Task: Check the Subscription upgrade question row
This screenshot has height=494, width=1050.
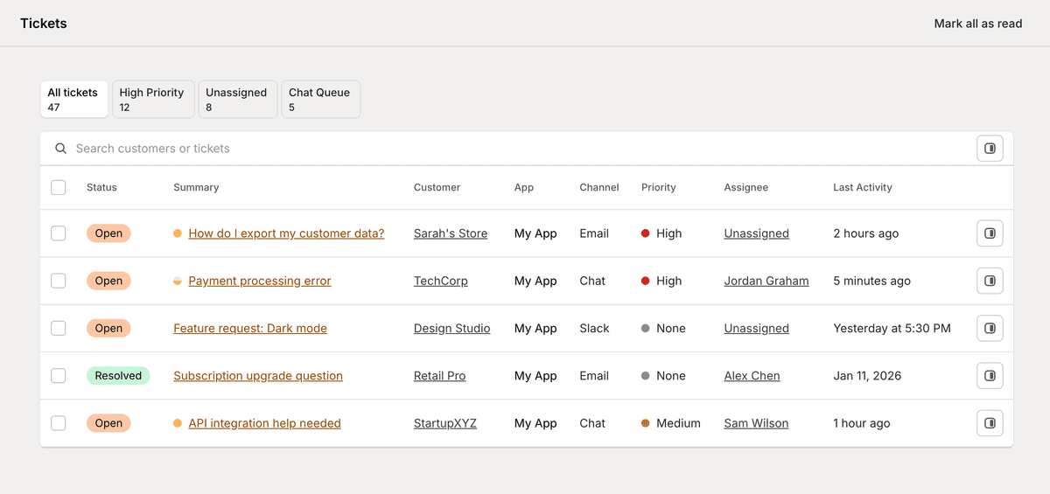Action: pyautogui.click(x=59, y=376)
